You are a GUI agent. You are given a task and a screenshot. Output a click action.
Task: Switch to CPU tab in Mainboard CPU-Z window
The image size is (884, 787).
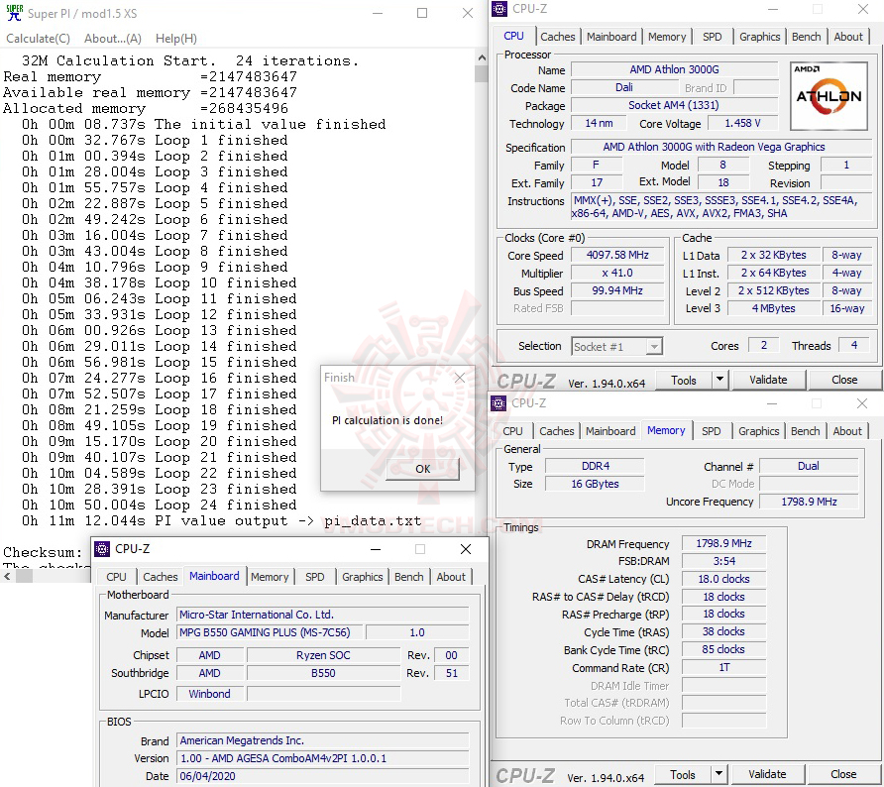click(116, 577)
